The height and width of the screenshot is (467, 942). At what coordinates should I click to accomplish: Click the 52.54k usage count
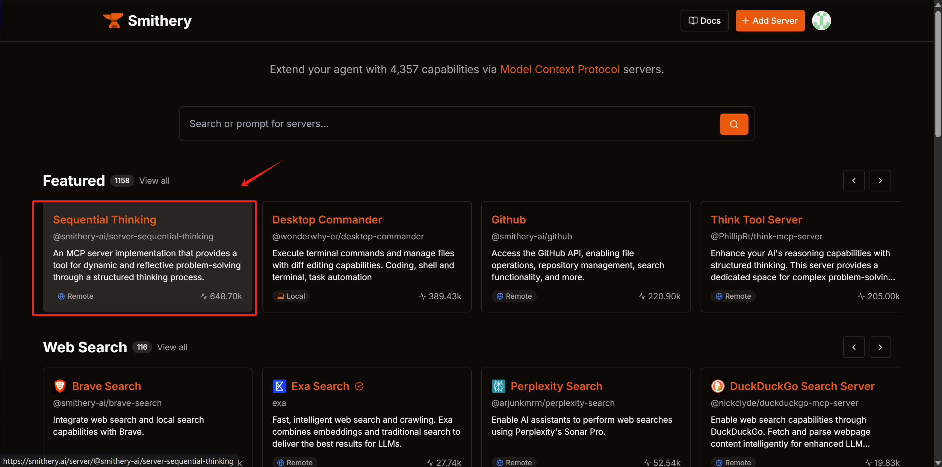(x=662, y=463)
